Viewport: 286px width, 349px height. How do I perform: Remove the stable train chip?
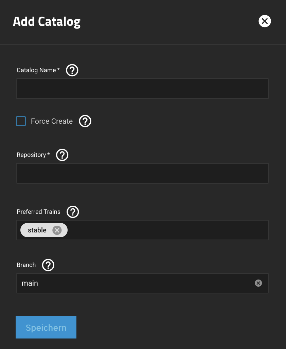click(x=57, y=230)
